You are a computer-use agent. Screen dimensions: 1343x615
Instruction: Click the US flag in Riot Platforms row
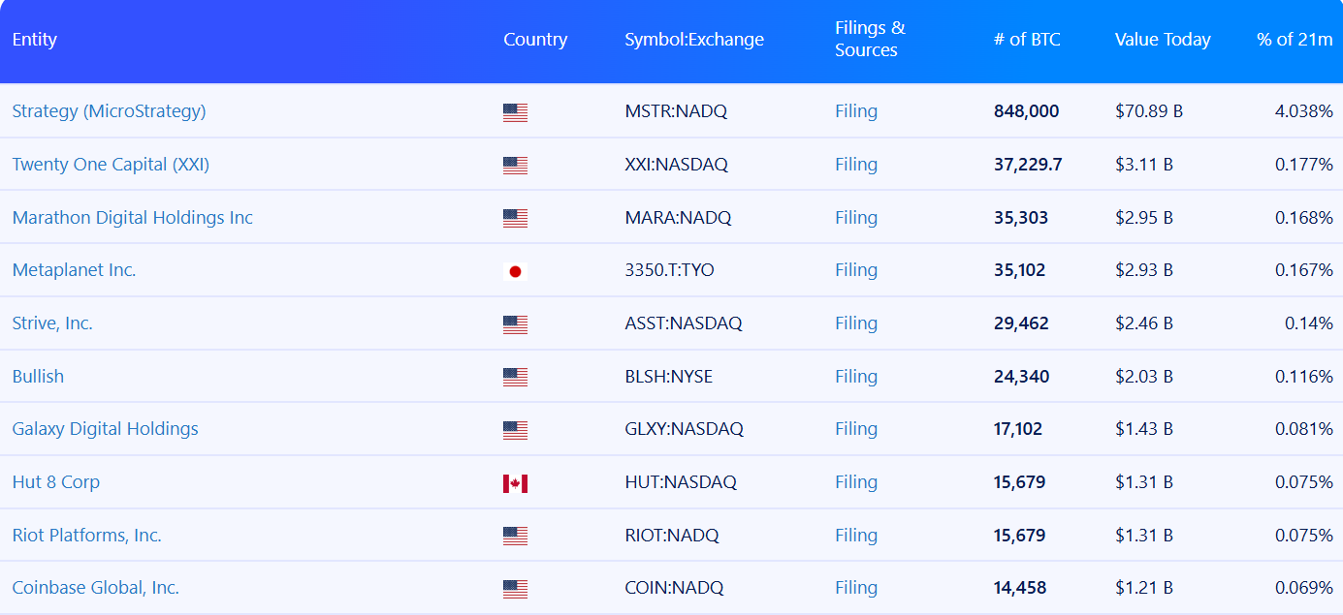click(515, 536)
